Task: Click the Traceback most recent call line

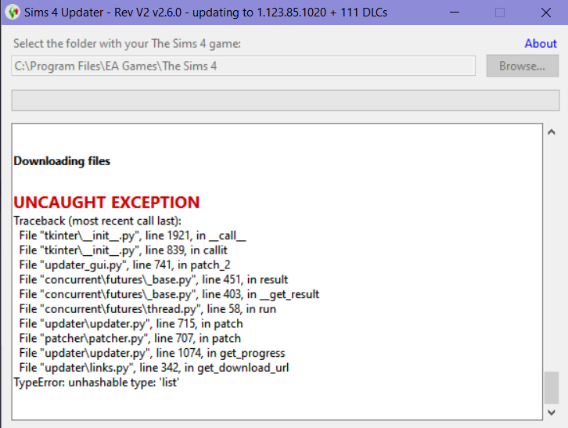Action: point(97,221)
